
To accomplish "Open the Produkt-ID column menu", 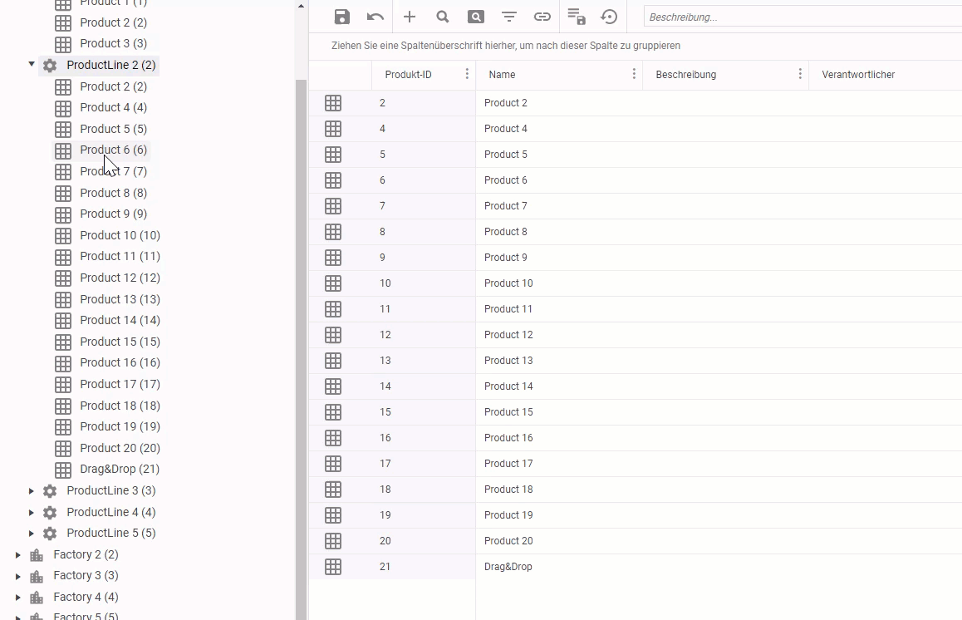I will pyautogui.click(x=467, y=74).
